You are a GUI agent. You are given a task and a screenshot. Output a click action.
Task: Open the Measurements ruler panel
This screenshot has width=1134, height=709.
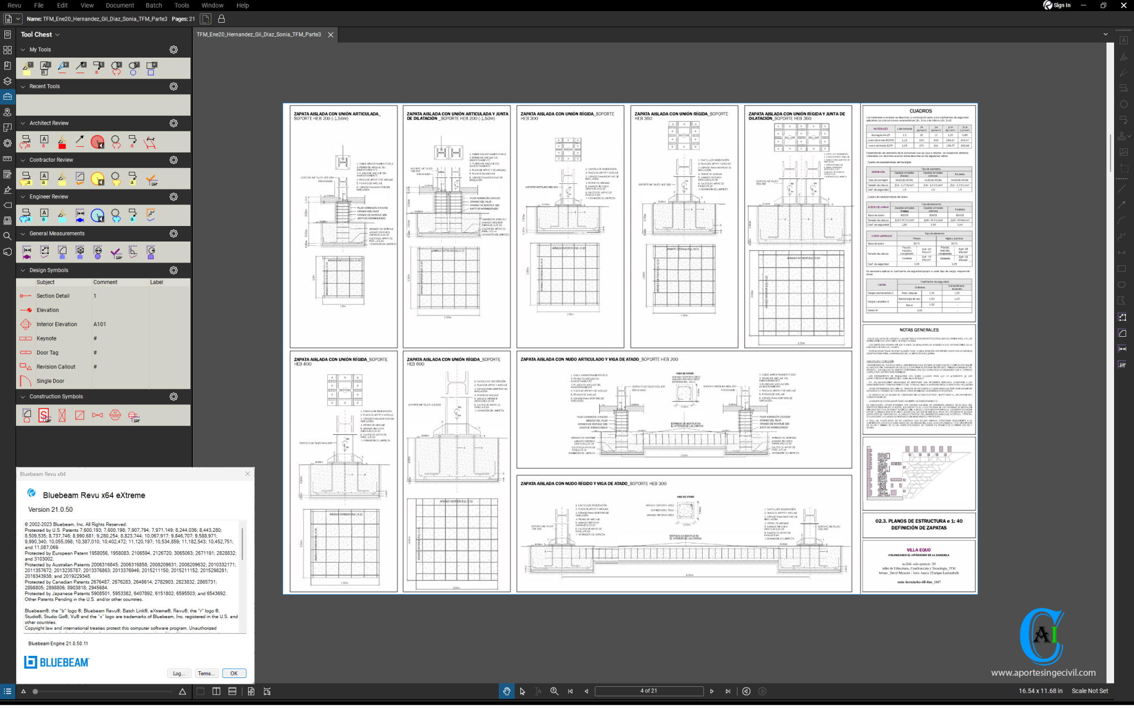[x=8, y=158]
